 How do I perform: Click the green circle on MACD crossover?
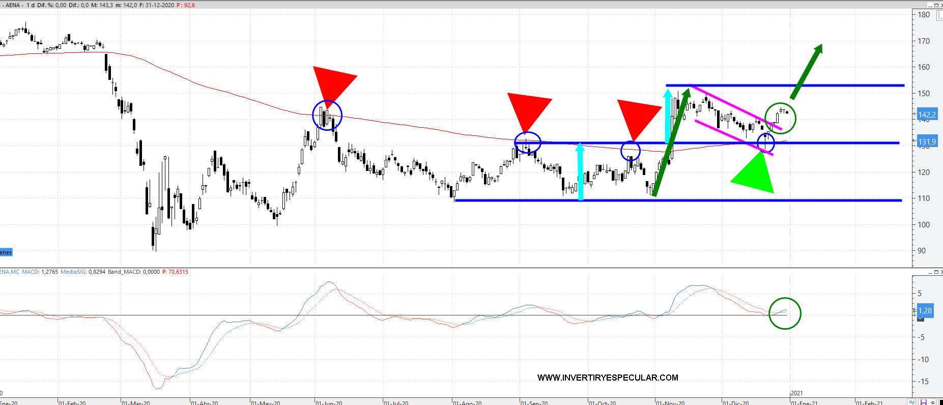click(x=785, y=313)
